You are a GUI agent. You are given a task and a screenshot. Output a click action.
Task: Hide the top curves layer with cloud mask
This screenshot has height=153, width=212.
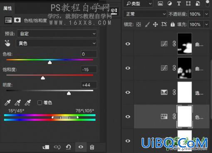tap(128, 44)
